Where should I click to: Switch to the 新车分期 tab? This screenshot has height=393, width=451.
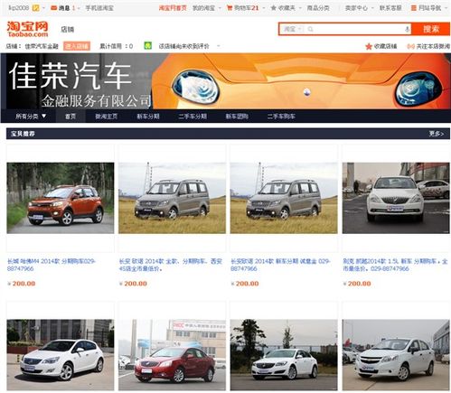tap(148, 117)
